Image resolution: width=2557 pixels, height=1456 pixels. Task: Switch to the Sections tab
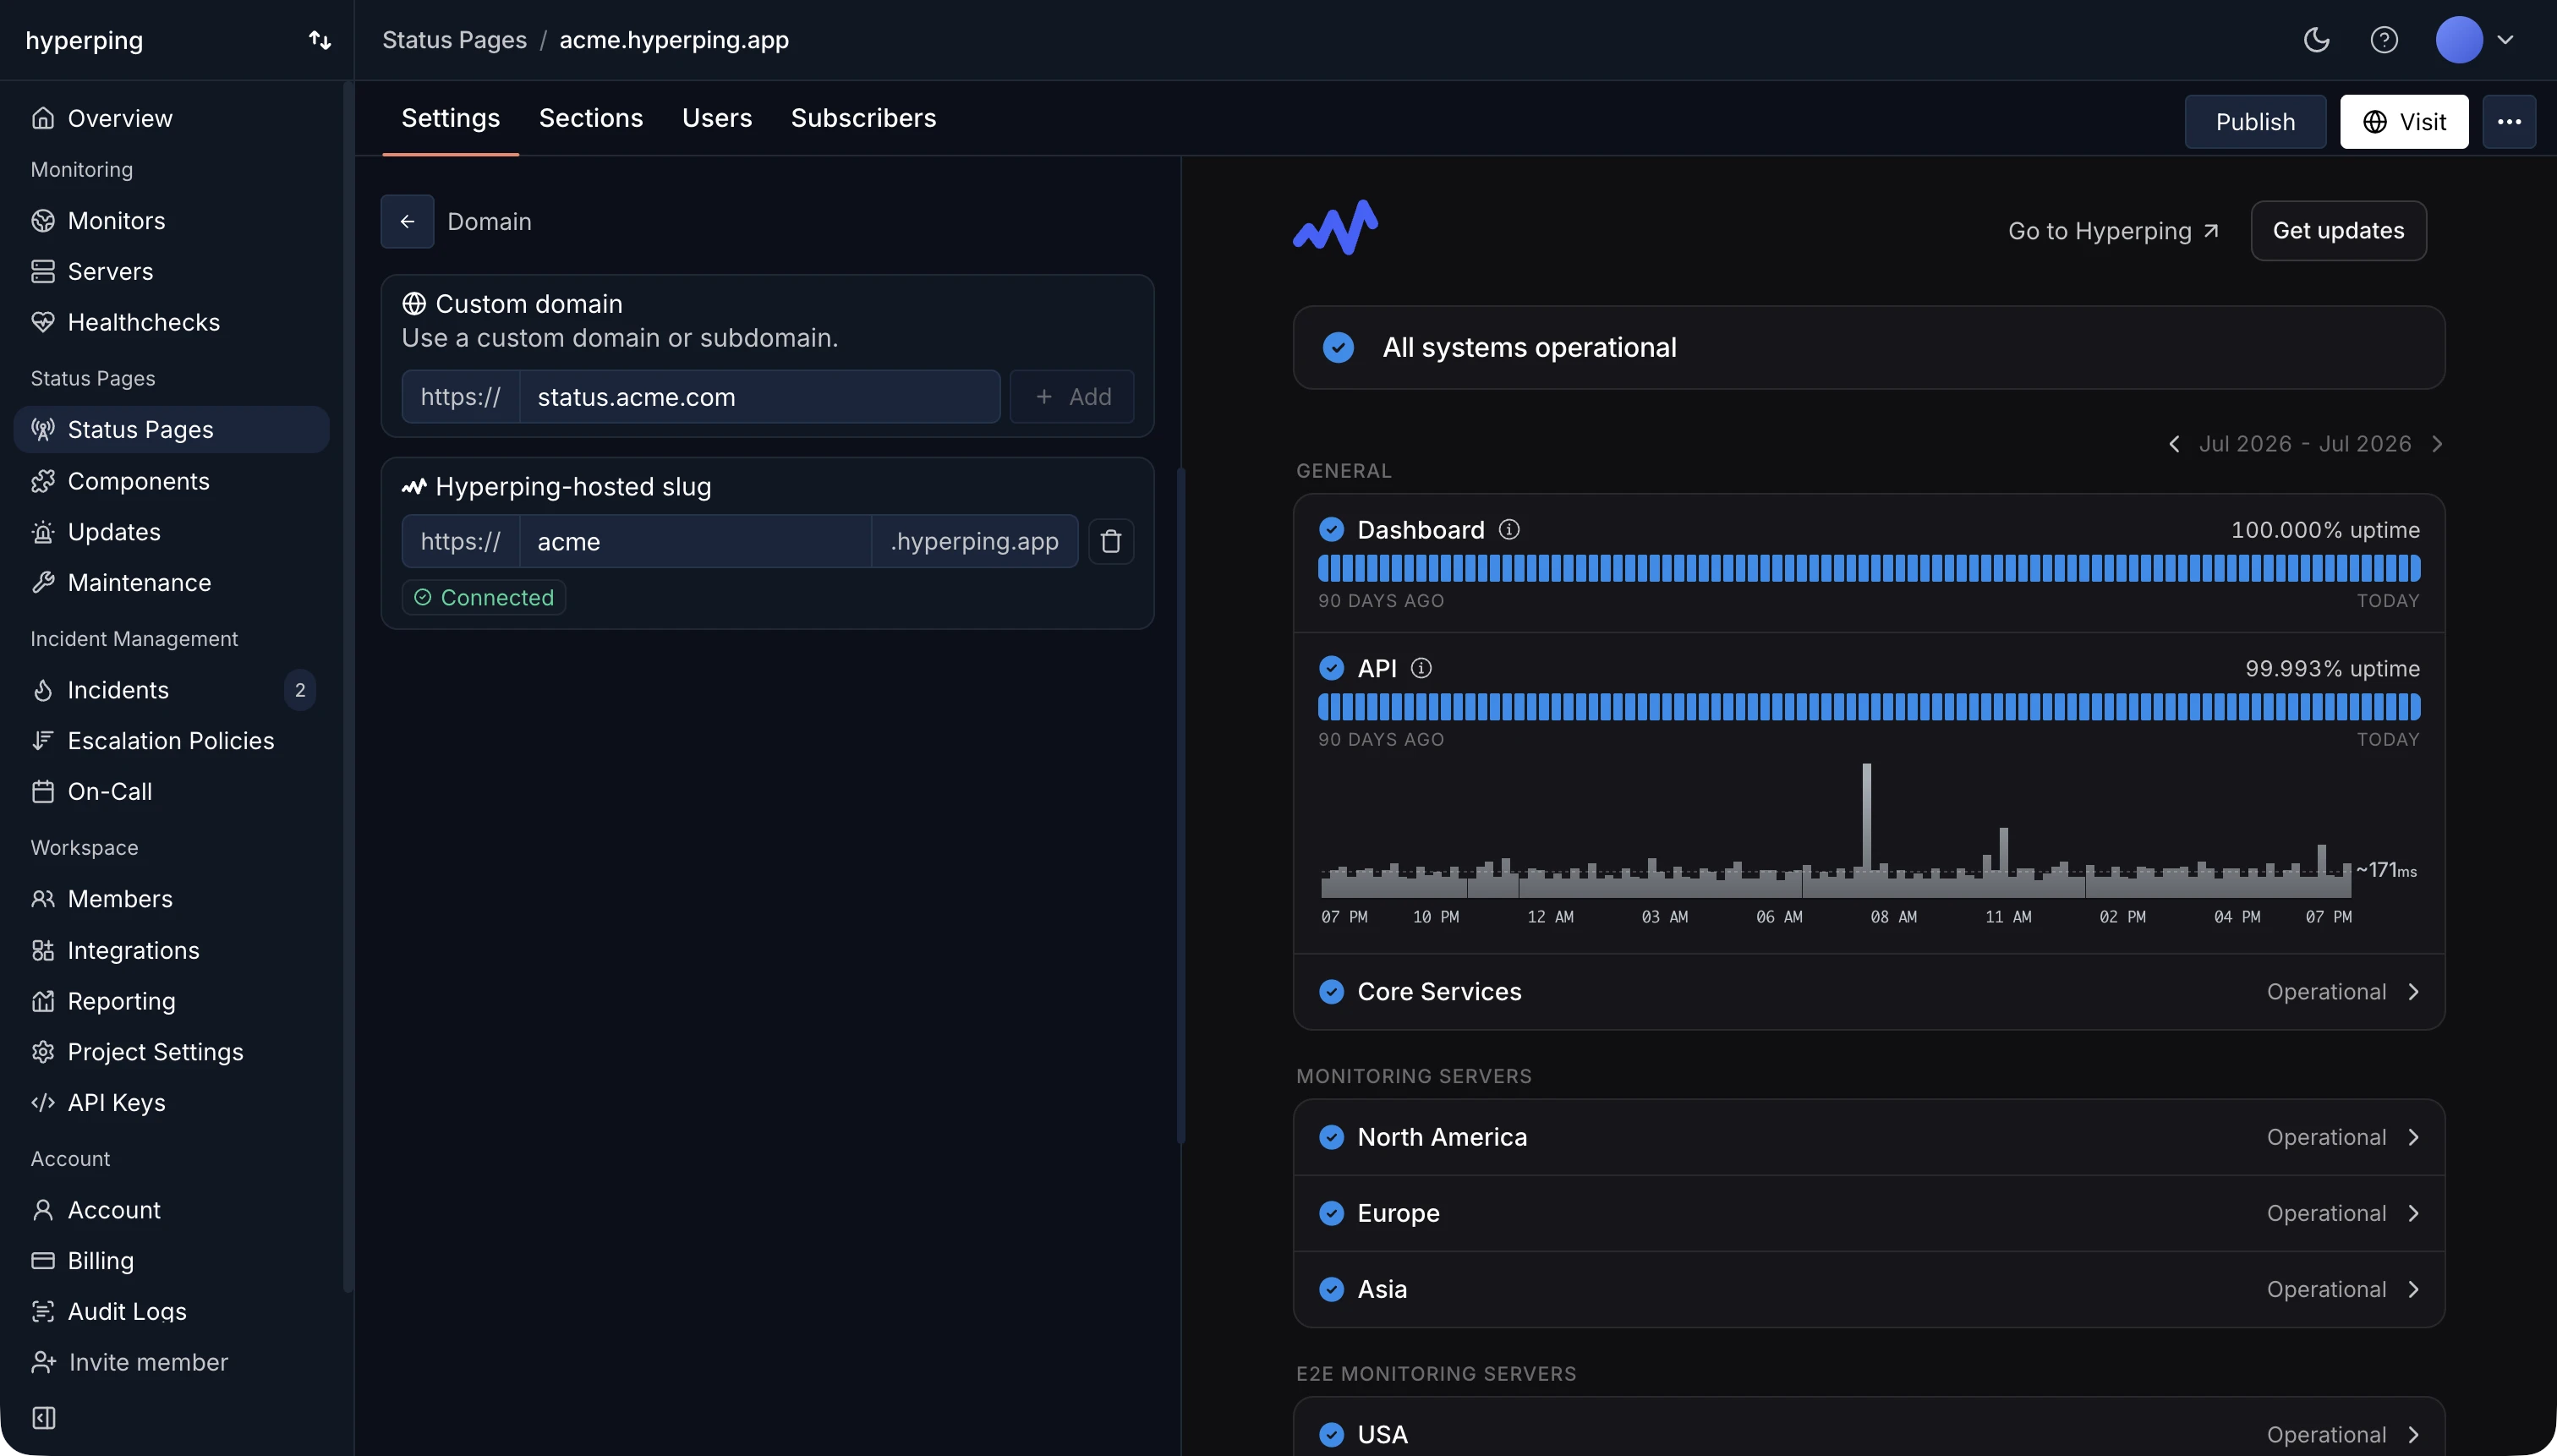point(591,118)
